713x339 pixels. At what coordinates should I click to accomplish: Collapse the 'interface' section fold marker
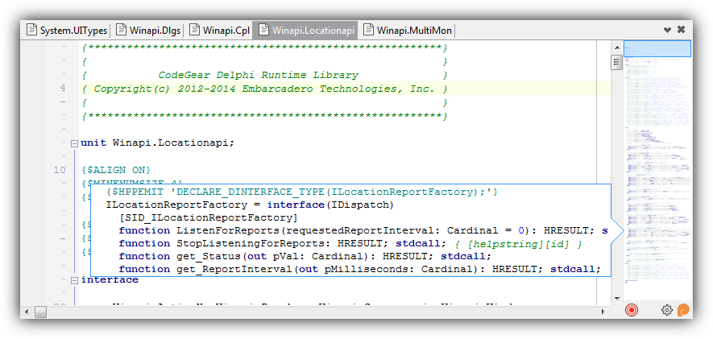(x=74, y=280)
